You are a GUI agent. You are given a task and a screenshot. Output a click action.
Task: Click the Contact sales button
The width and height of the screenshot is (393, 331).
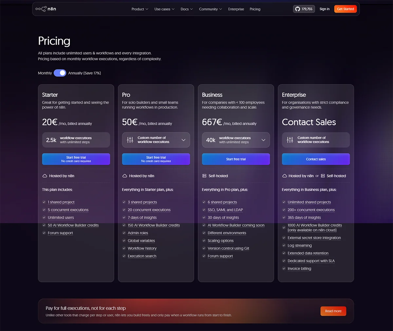(316, 159)
